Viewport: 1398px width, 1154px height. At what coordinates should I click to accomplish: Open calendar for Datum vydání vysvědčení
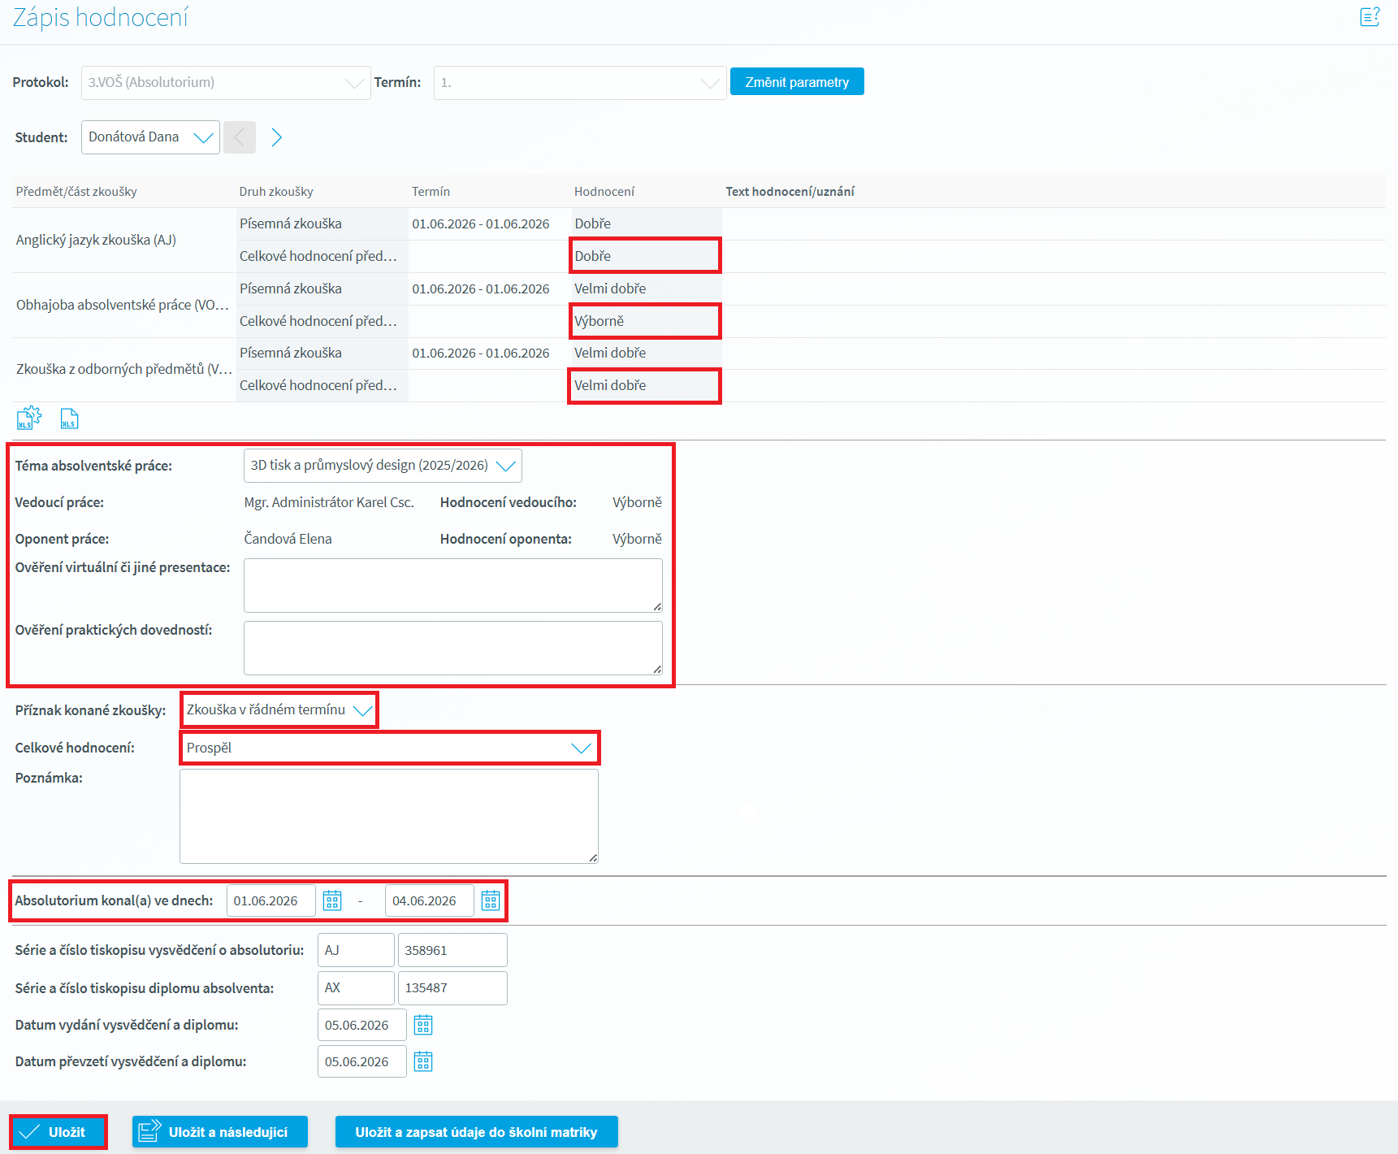(x=423, y=1025)
